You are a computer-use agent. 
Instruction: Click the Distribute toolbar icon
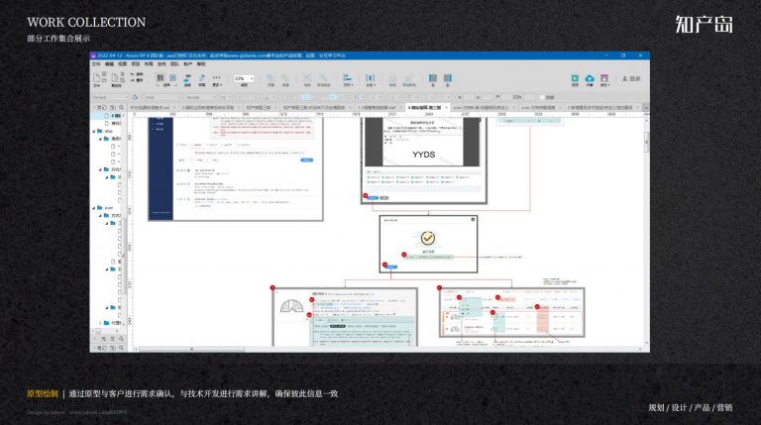coord(370,77)
